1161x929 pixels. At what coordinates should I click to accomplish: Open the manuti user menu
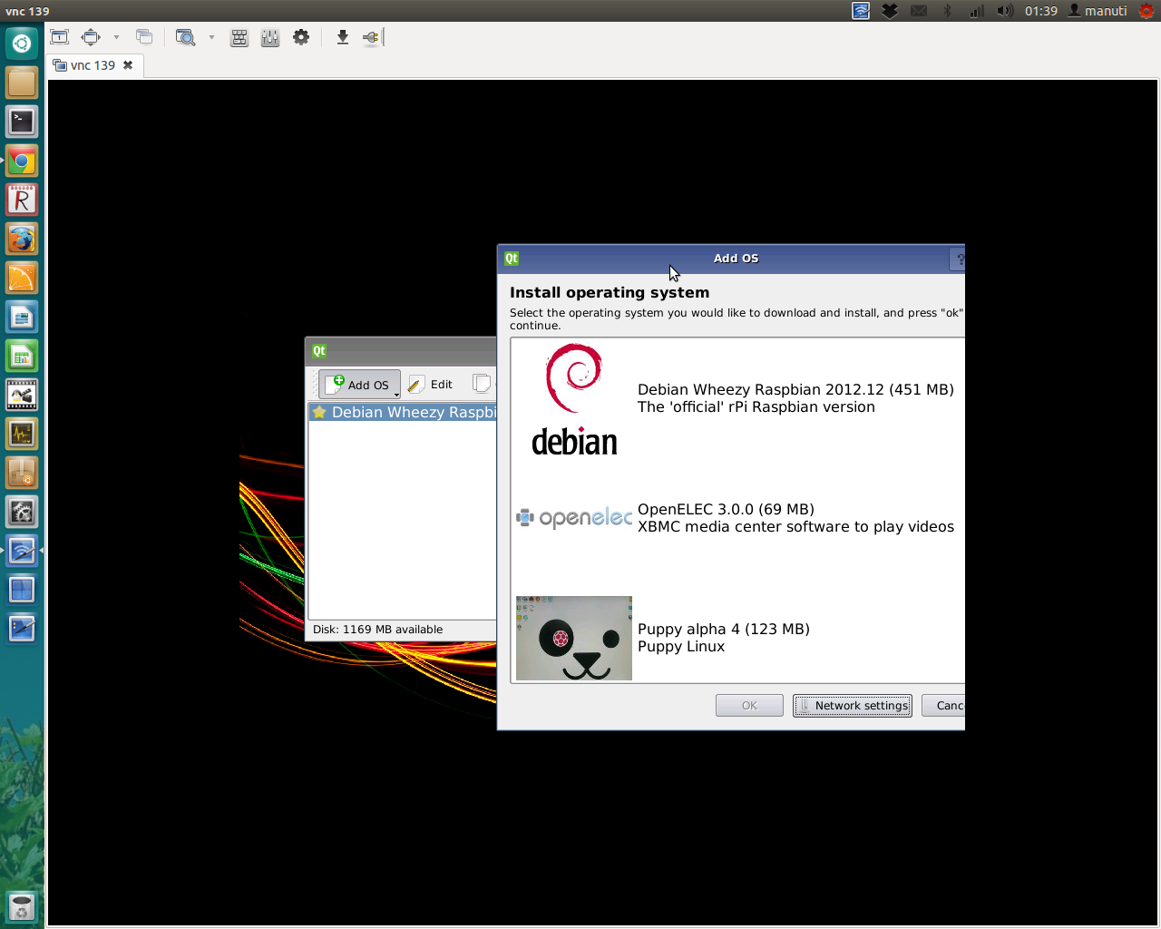[1098, 11]
